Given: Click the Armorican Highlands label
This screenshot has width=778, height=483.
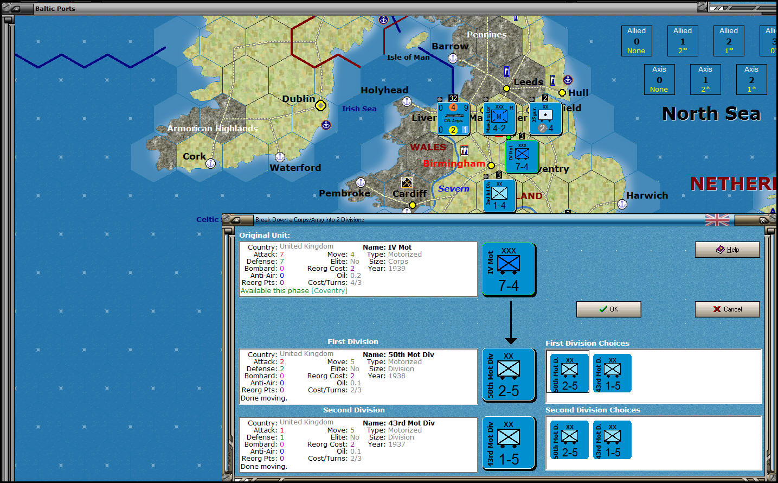Looking at the screenshot, I should (x=213, y=129).
